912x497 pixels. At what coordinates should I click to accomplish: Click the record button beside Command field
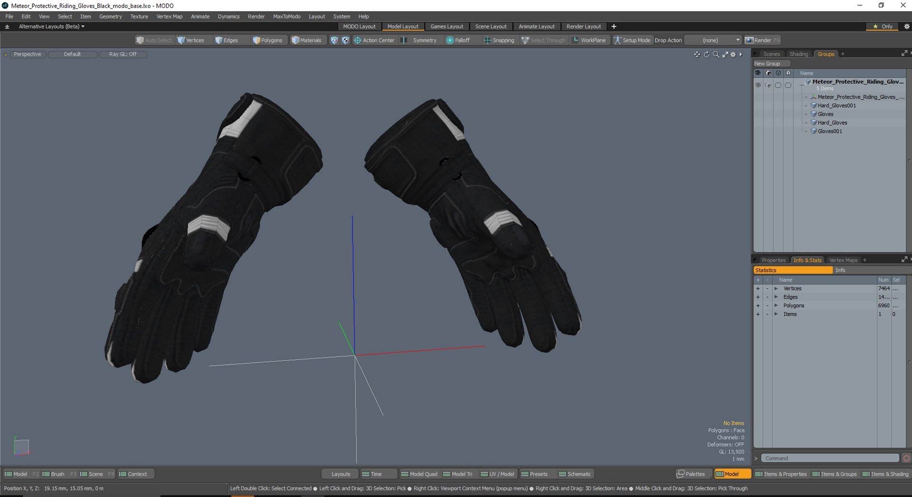[x=906, y=459]
